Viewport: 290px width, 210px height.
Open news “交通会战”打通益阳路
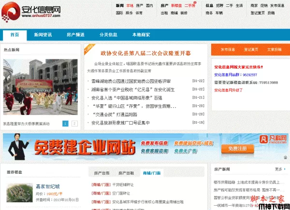coord(115,114)
